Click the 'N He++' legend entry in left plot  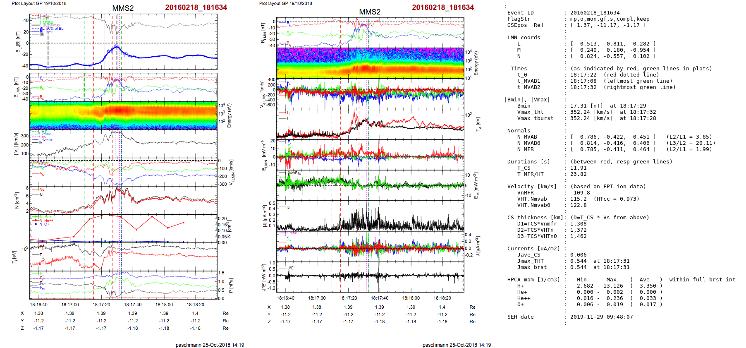point(46,221)
